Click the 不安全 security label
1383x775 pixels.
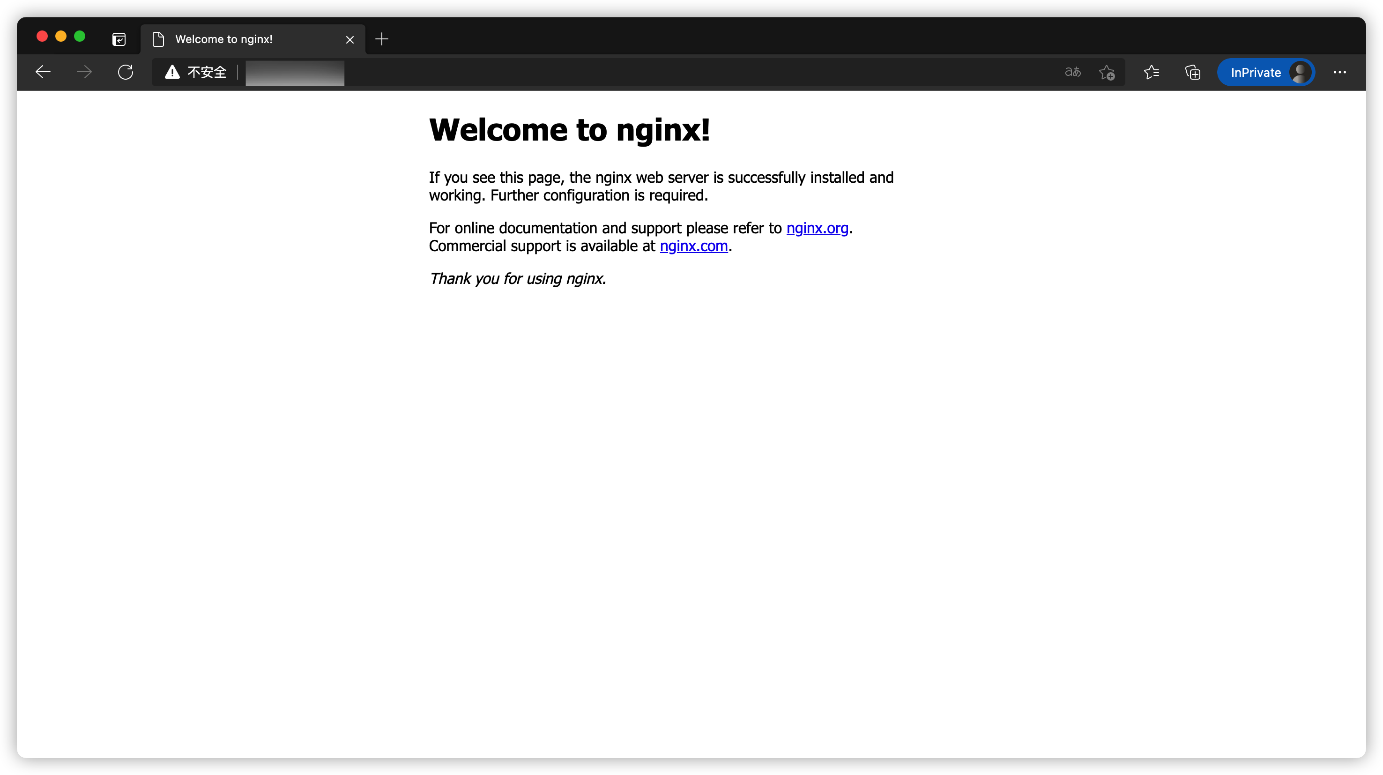click(207, 72)
